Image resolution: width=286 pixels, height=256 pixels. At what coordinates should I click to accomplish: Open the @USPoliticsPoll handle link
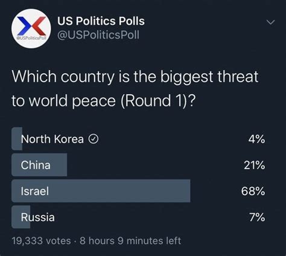pyautogui.click(x=98, y=35)
